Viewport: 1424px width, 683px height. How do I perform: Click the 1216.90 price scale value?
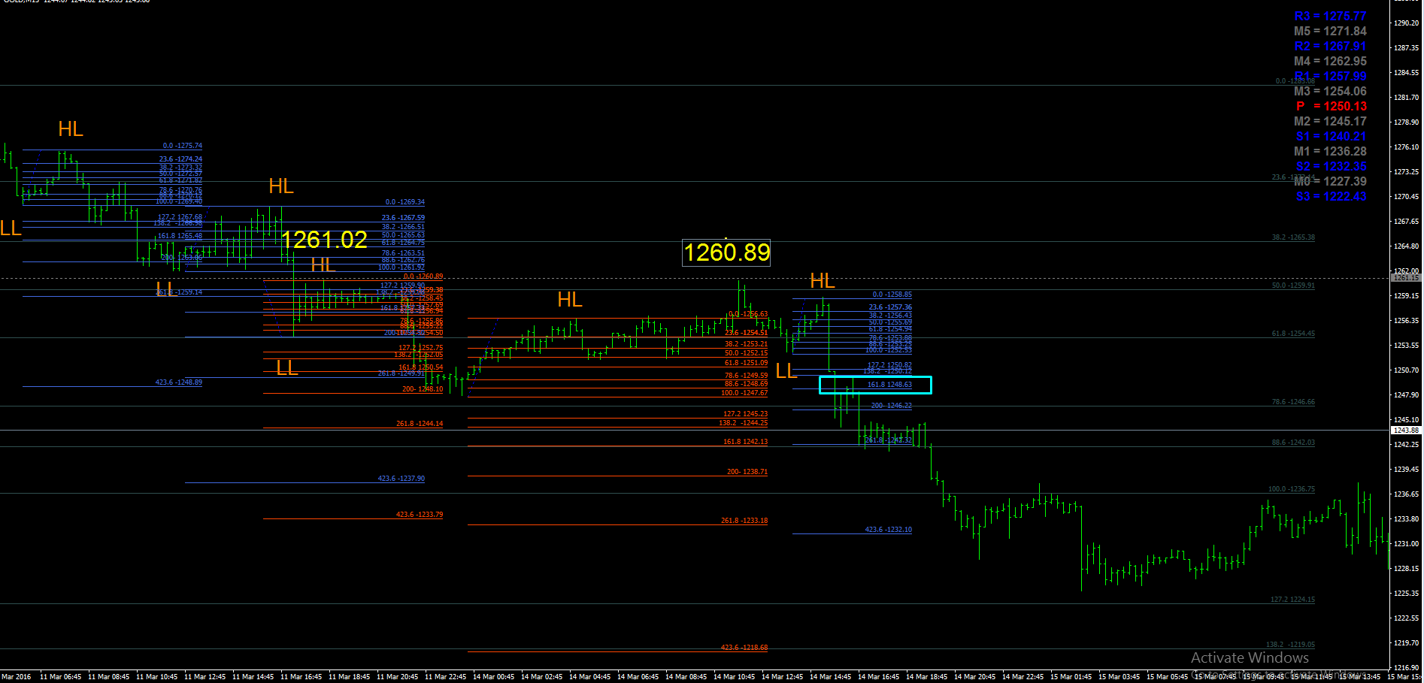click(1406, 668)
